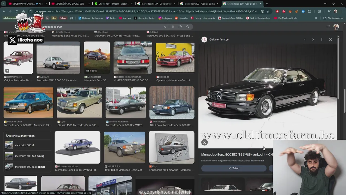Screen dimensions: 346x195
Task: Open Startseite / Twitter bookmark
Action: (x=145, y=18)
